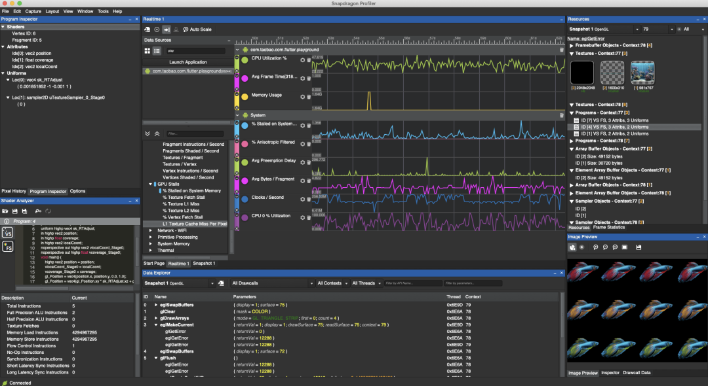Click the icon next to Snapshot 1 in Data Explorer
This screenshot has height=386, width=708.
click(221, 283)
